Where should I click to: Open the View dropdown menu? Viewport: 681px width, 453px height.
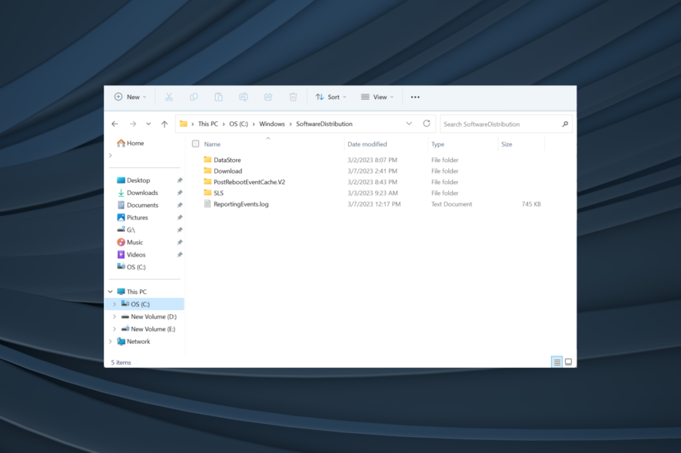[377, 98]
